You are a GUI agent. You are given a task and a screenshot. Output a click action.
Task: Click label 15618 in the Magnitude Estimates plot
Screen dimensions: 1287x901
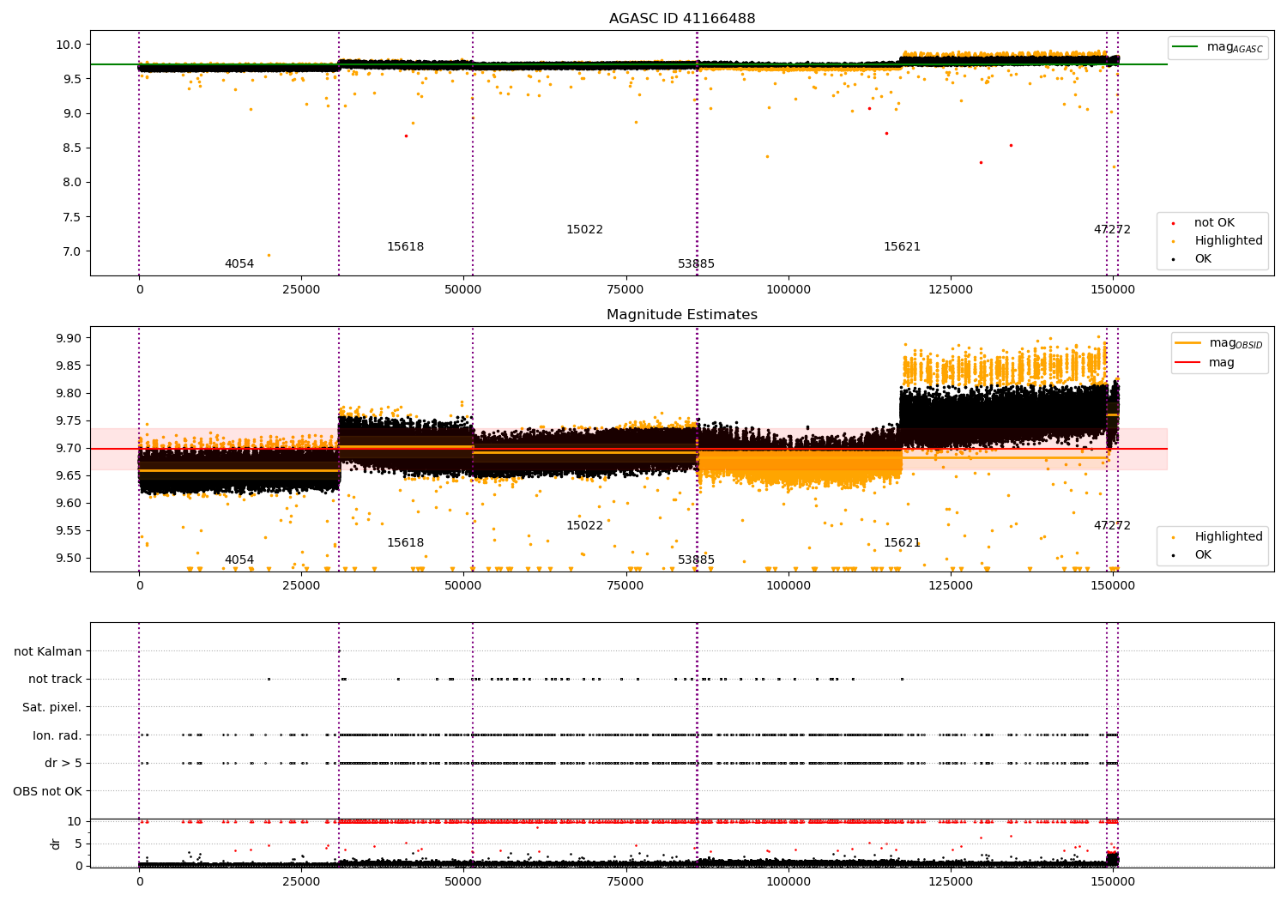click(x=405, y=543)
